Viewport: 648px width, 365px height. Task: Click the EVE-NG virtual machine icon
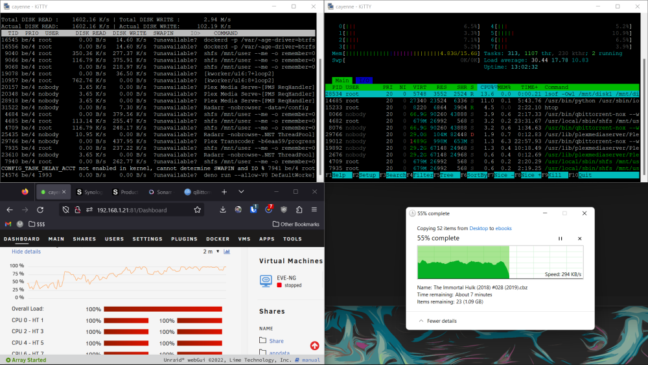(266, 281)
